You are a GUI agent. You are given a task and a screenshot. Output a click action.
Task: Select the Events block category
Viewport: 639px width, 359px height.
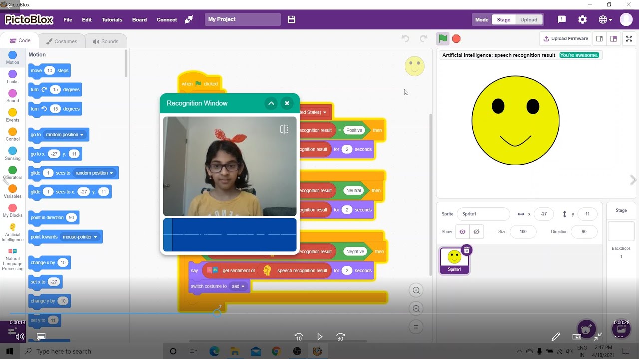(x=13, y=115)
